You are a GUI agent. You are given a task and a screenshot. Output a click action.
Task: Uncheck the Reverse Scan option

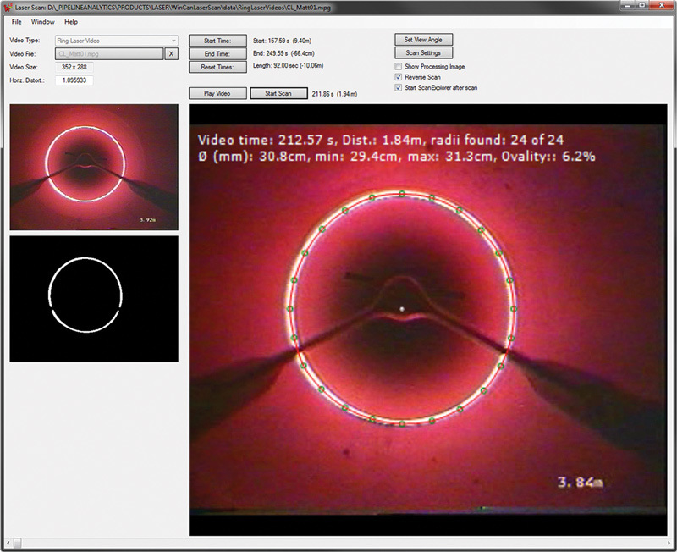pos(399,76)
